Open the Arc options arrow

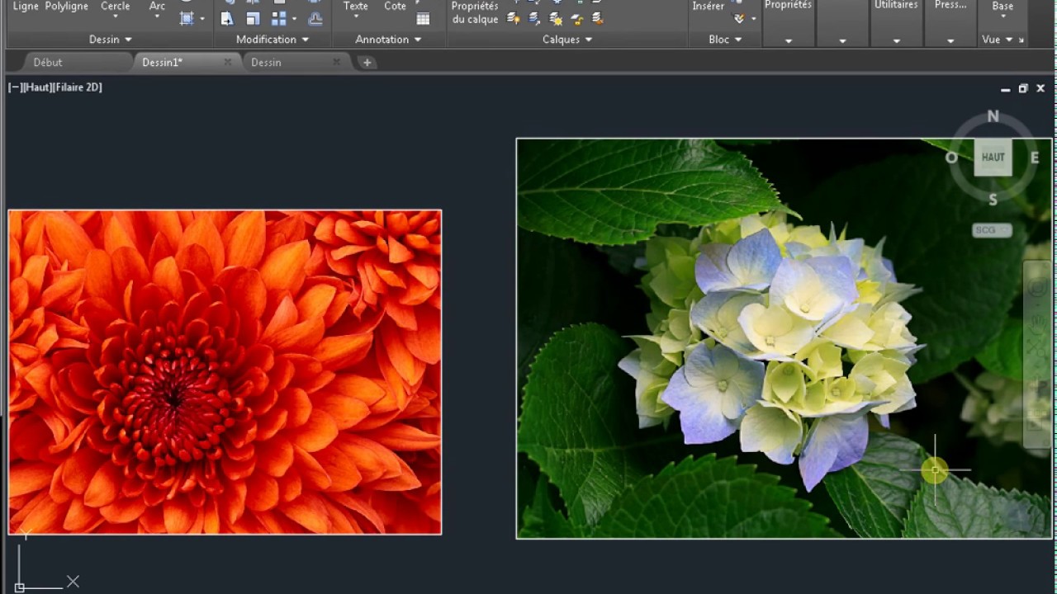pos(157,16)
